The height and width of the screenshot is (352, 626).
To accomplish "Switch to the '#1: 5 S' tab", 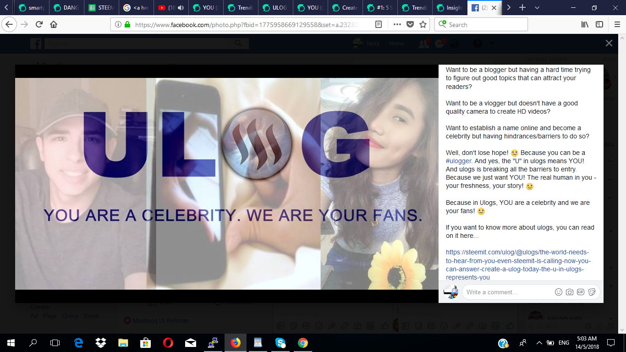I will point(379,7).
